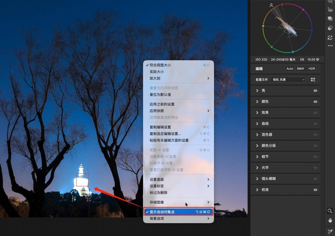Expand the 亮 panel chevron

coord(257,91)
